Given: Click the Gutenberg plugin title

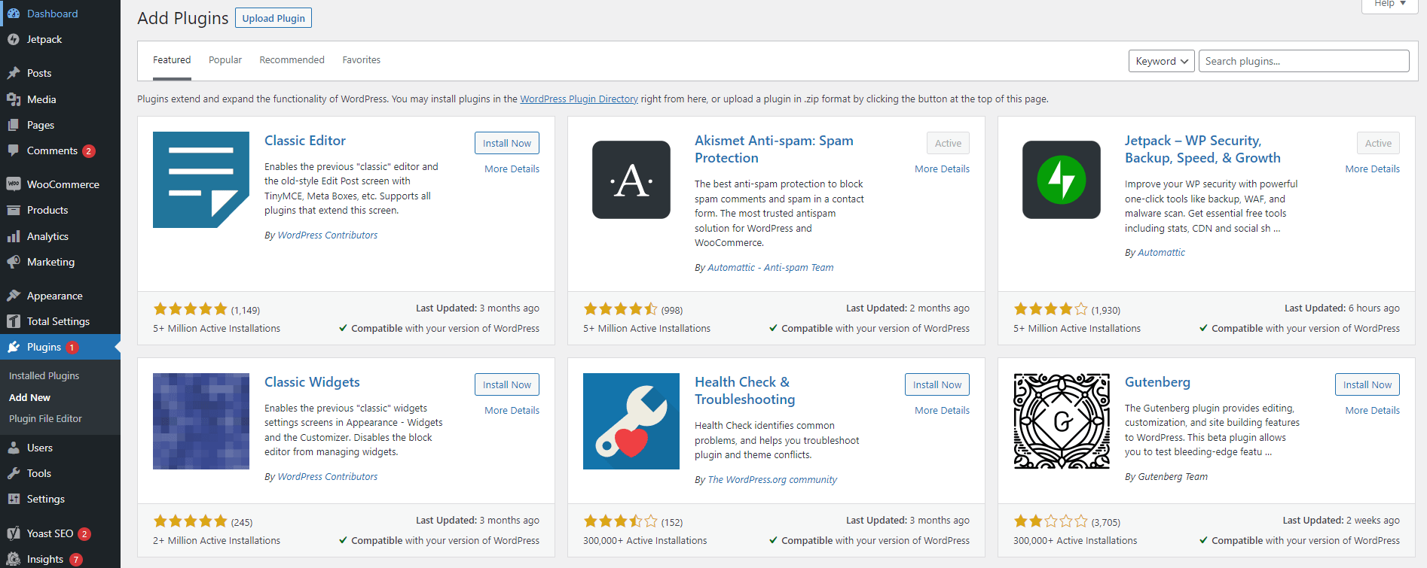Looking at the screenshot, I should (x=1157, y=382).
